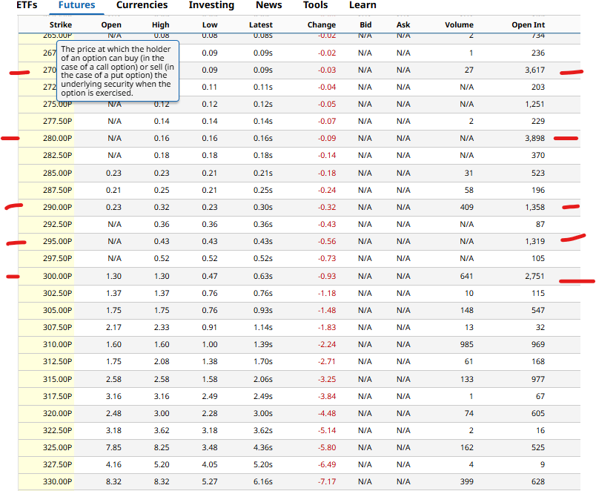This screenshot has height=491, width=596.
Task: Click change value -0.32
Action: (x=327, y=207)
